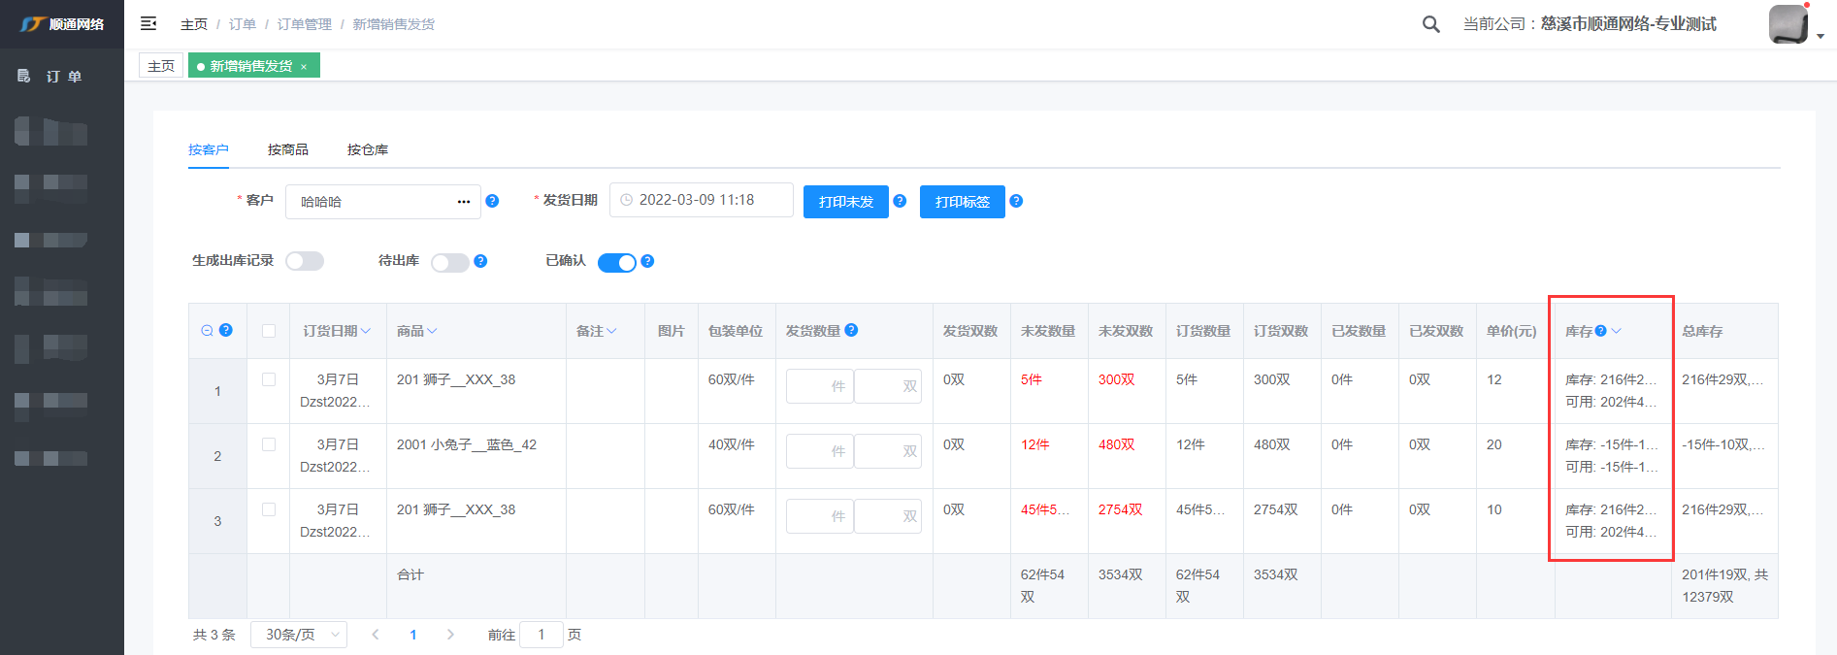This screenshot has width=1837, height=655.
Task: Collapse the sidebar with the hamburger icon
Action: (x=148, y=23)
